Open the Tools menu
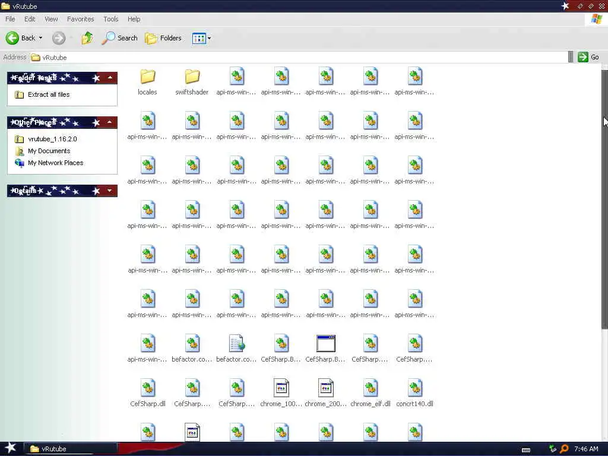Viewport: 608px width, 456px height. (x=111, y=19)
